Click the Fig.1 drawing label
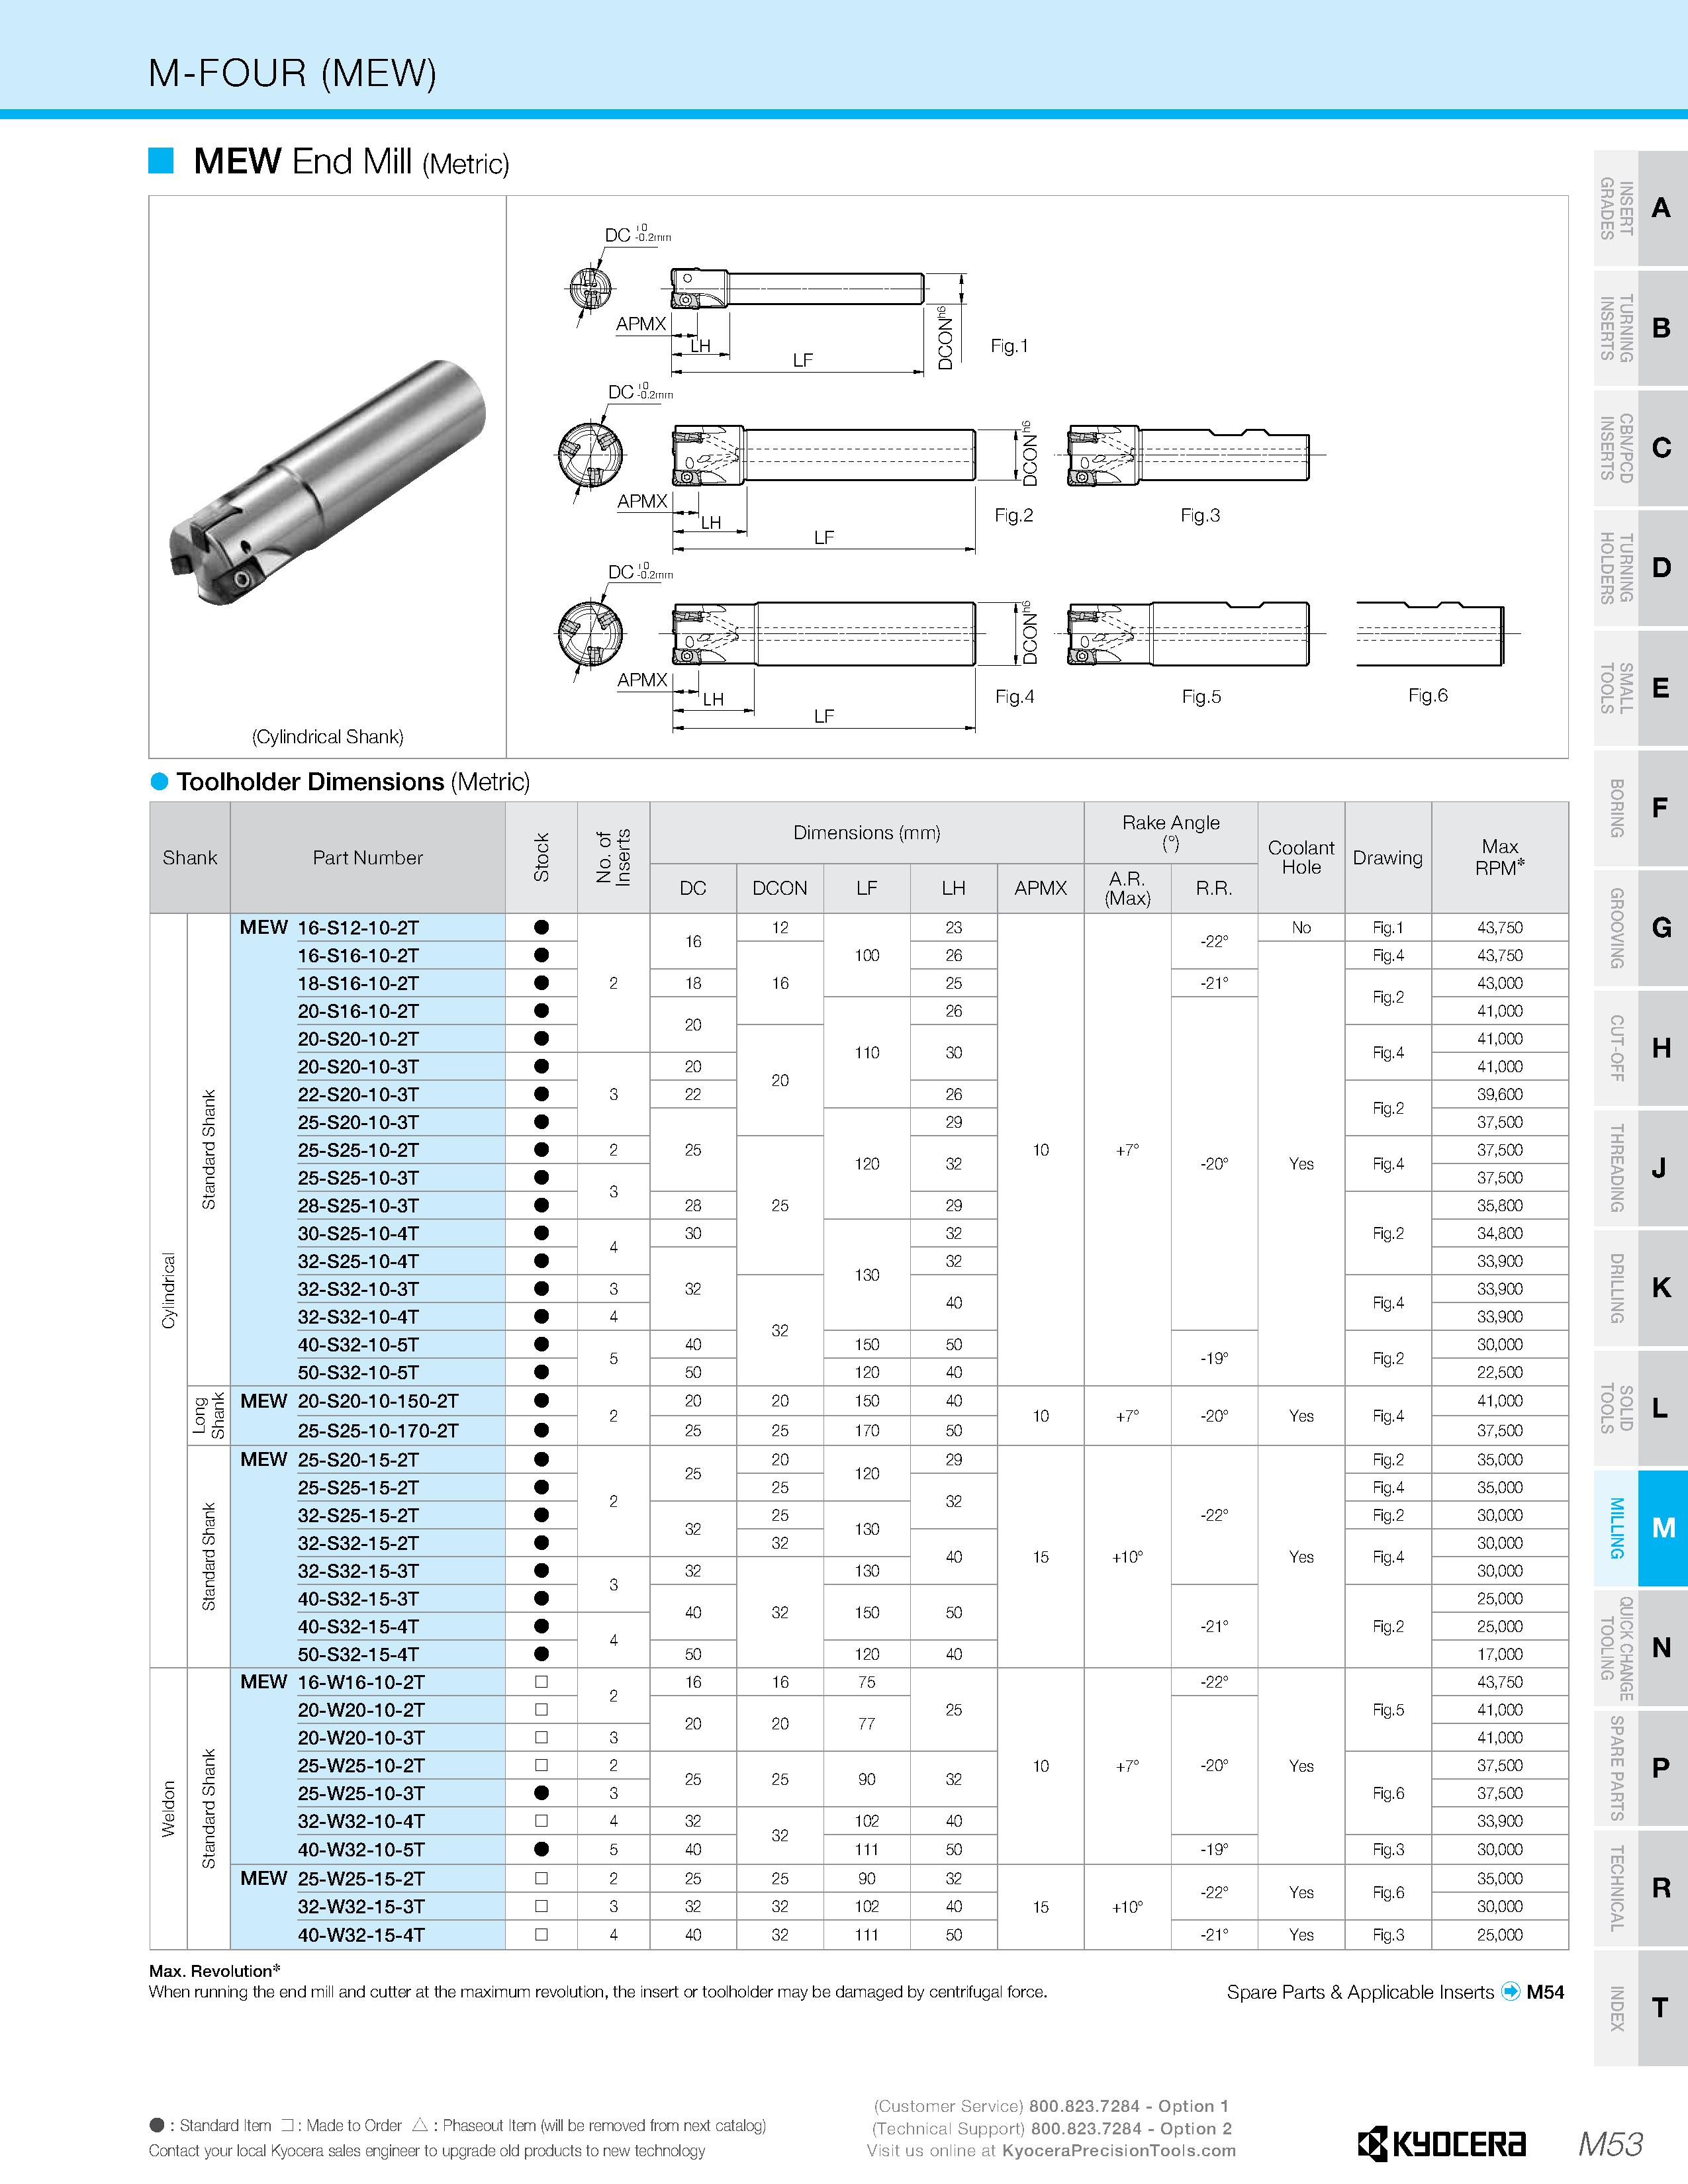This screenshot has height=2184, width=1688. pos(1009,345)
